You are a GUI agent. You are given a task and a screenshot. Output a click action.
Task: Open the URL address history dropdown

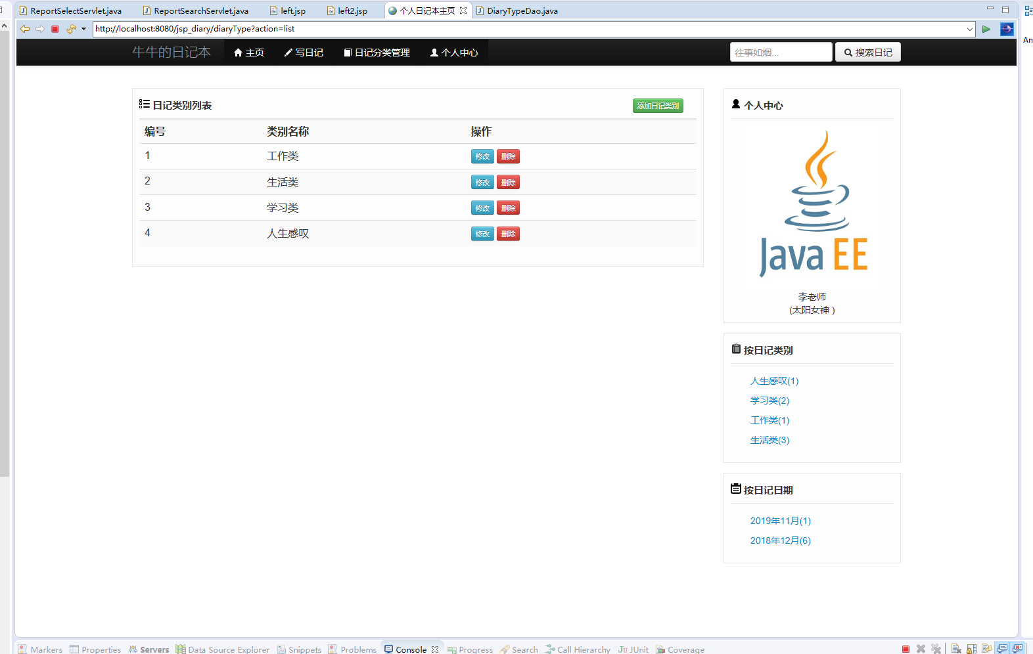pos(970,29)
